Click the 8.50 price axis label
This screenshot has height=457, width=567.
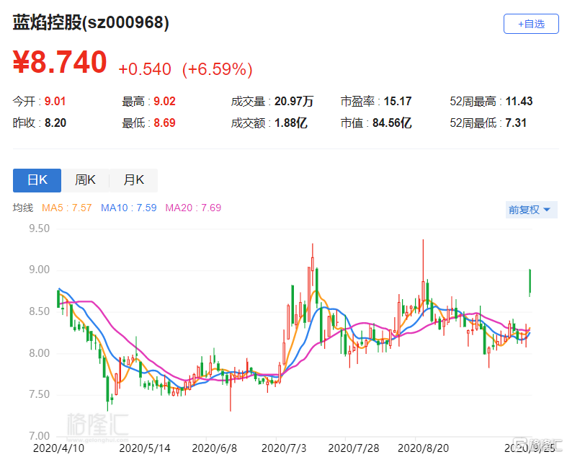coord(39,311)
